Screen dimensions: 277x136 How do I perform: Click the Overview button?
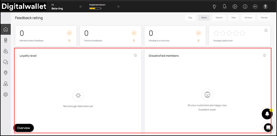pyautogui.click(x=24, y=128)
